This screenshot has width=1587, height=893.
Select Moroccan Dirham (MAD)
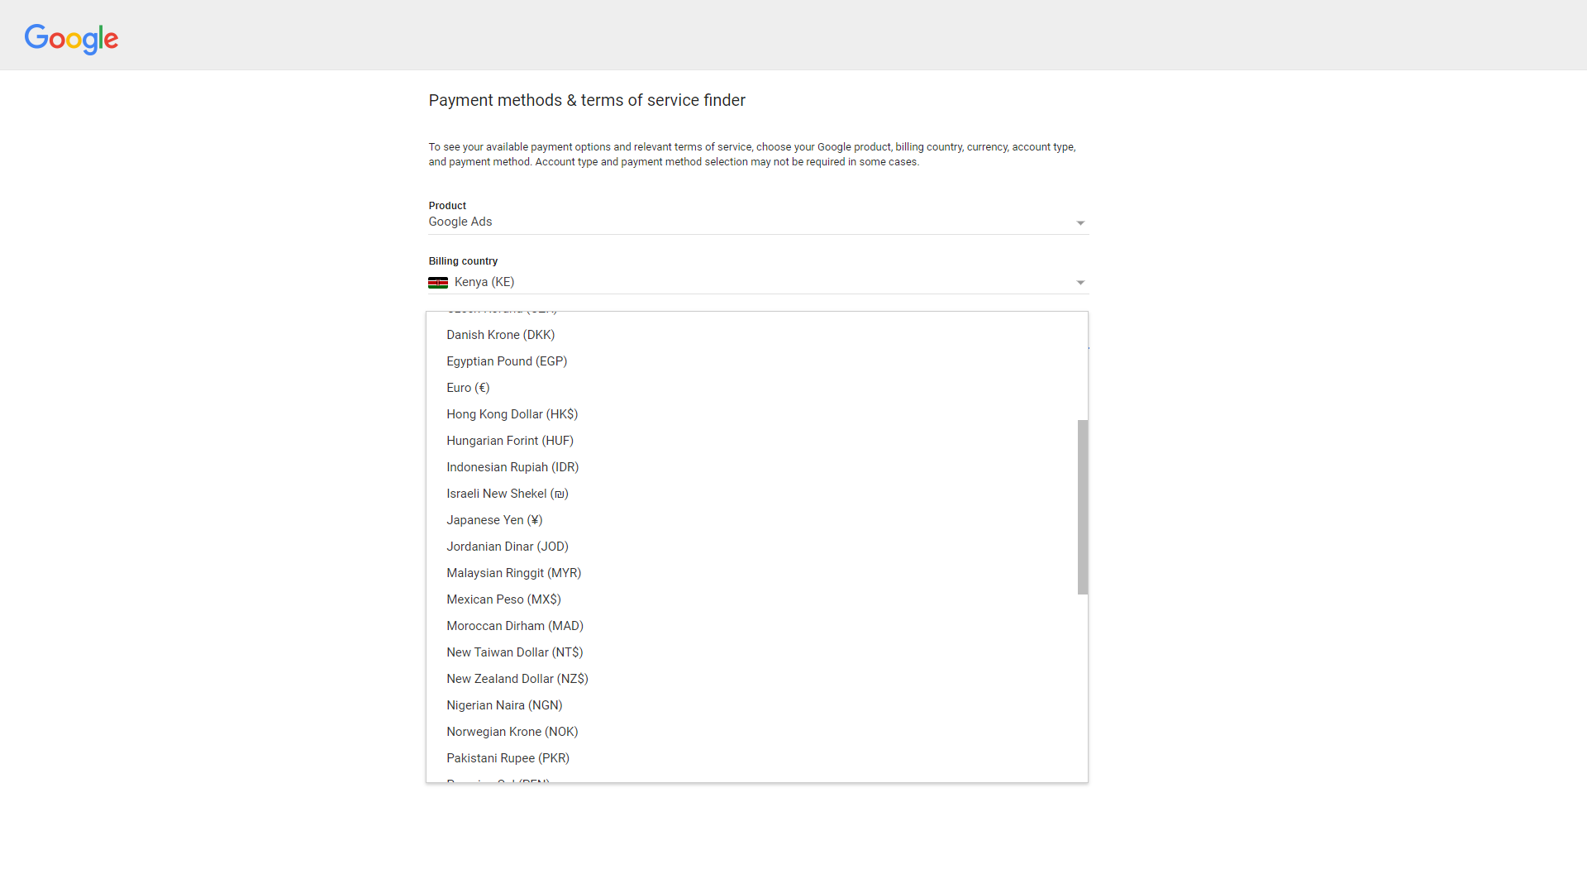[x=515, y=626]
